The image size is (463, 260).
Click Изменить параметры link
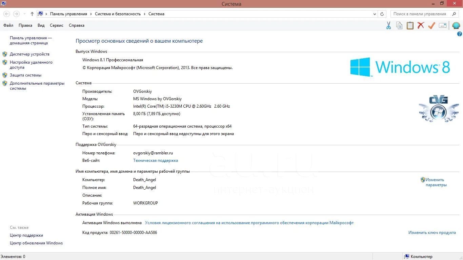click(436, 182)
